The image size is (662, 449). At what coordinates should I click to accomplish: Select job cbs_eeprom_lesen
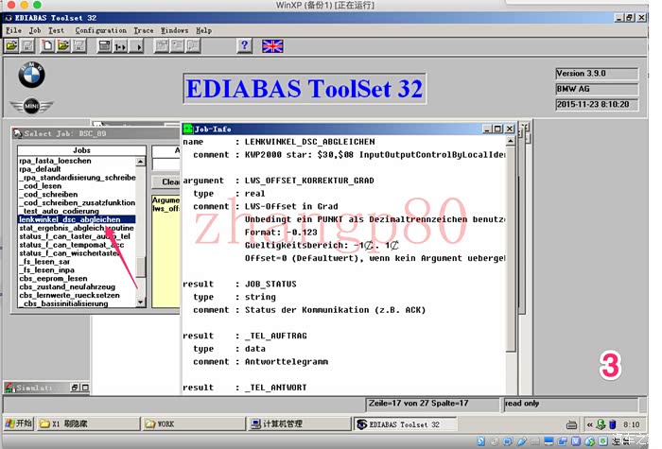click(x=54, y=279)
